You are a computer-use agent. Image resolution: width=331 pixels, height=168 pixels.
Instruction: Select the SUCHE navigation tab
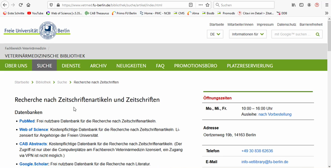tap(44, 66)
